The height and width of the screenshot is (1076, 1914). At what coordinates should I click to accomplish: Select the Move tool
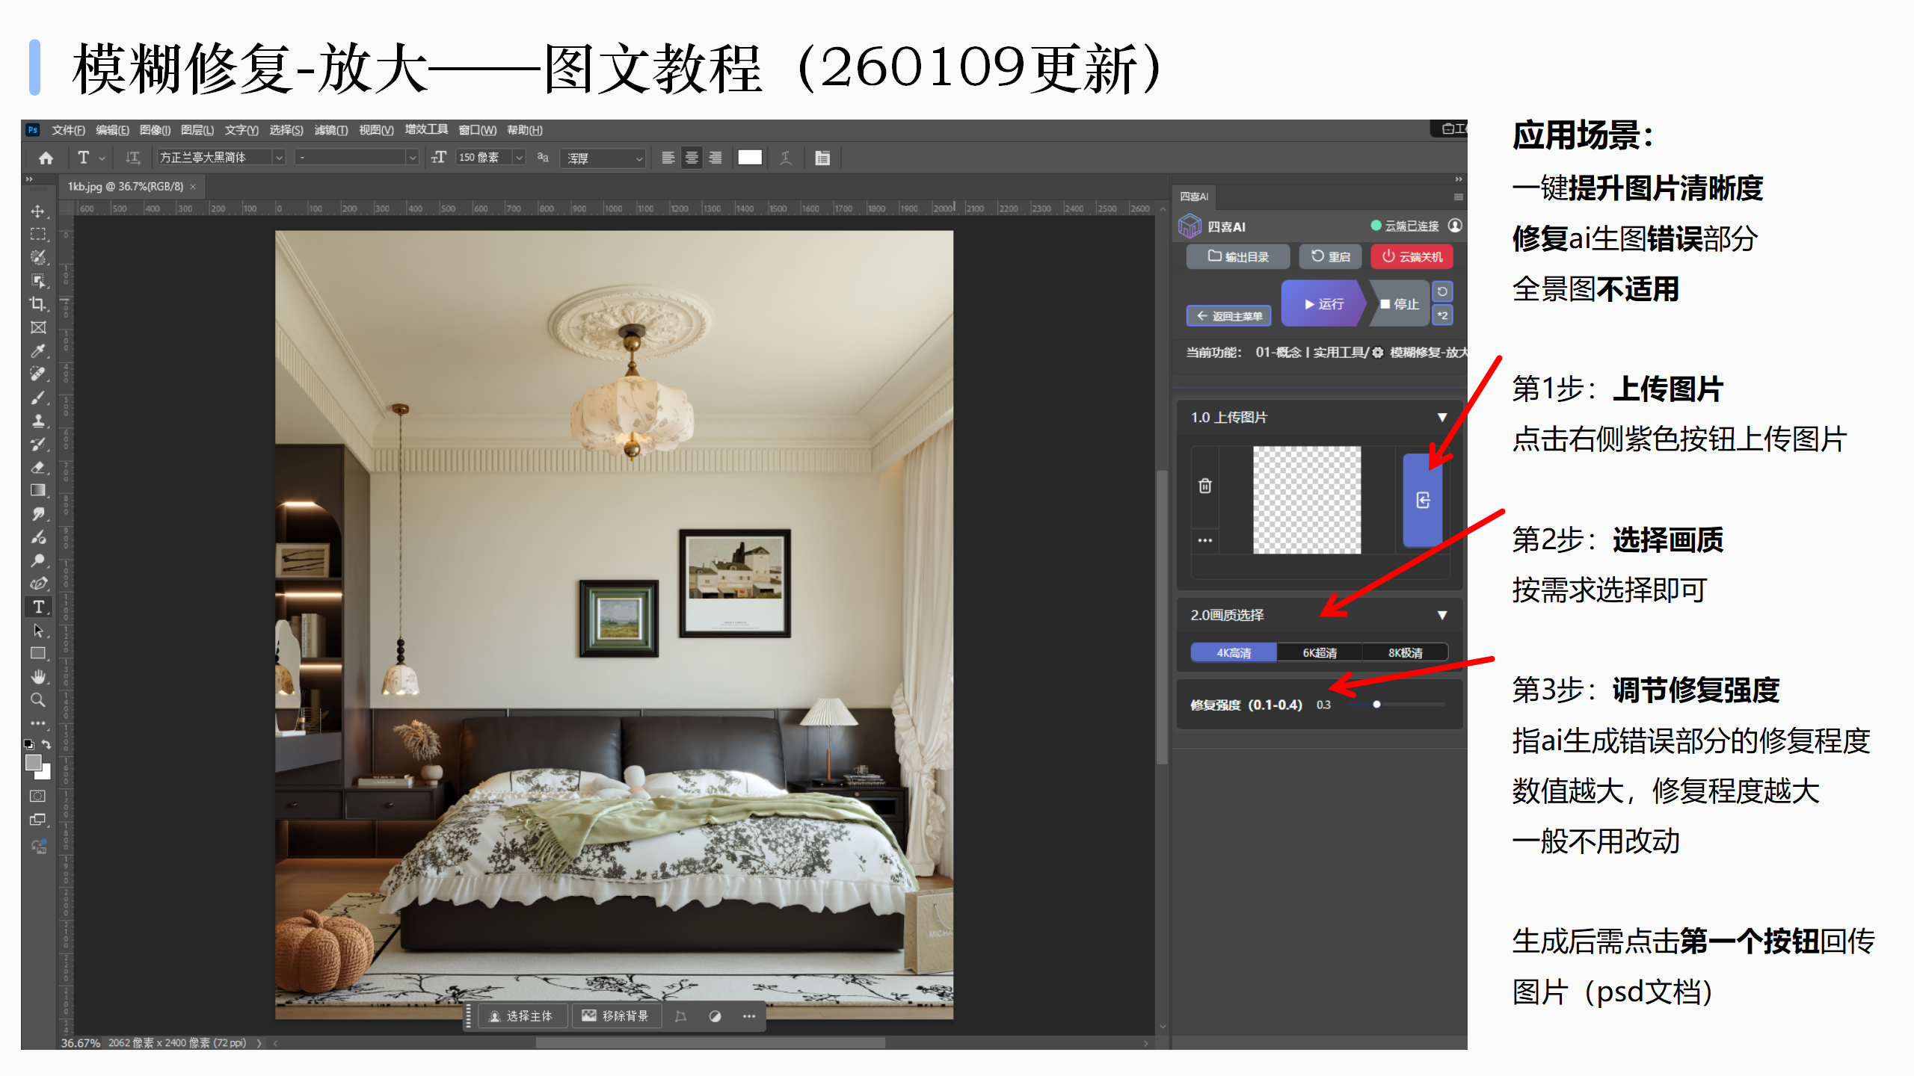coord(37,211)
